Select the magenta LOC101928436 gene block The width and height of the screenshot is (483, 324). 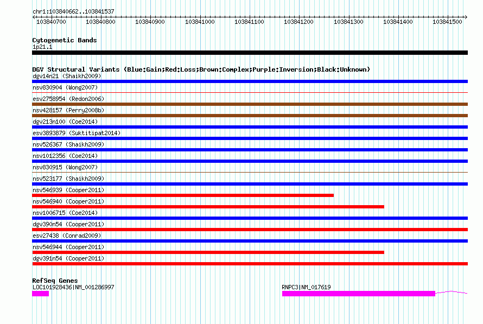click(x=40, y=294)
